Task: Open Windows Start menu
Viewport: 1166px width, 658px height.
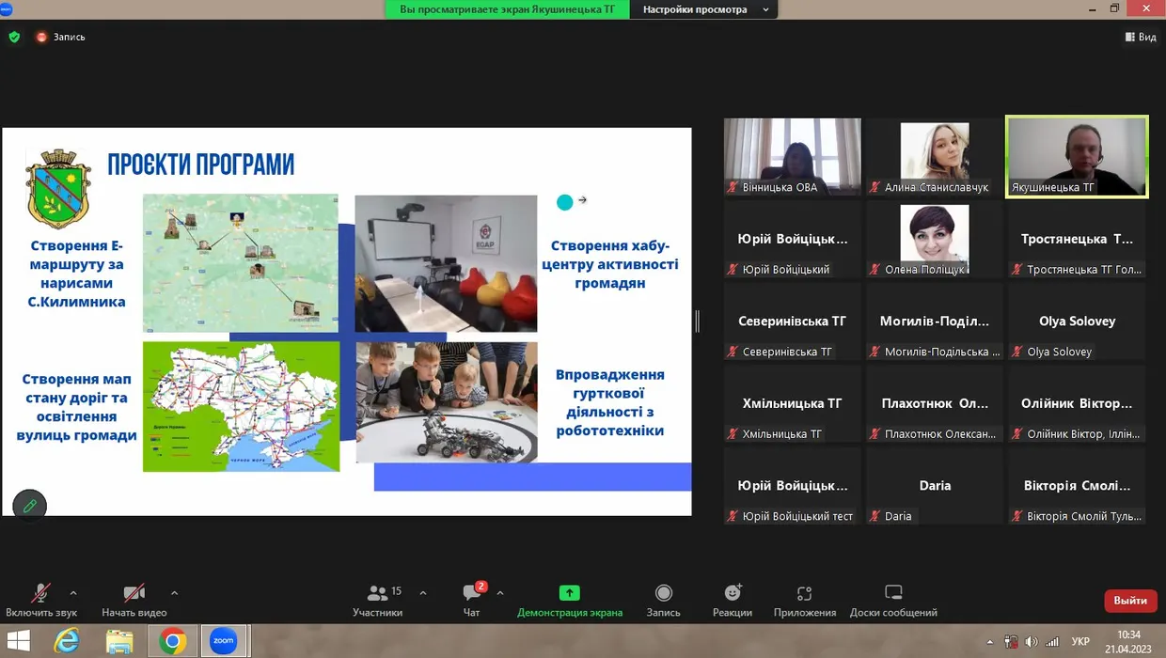Action: (x=19, y=641)
